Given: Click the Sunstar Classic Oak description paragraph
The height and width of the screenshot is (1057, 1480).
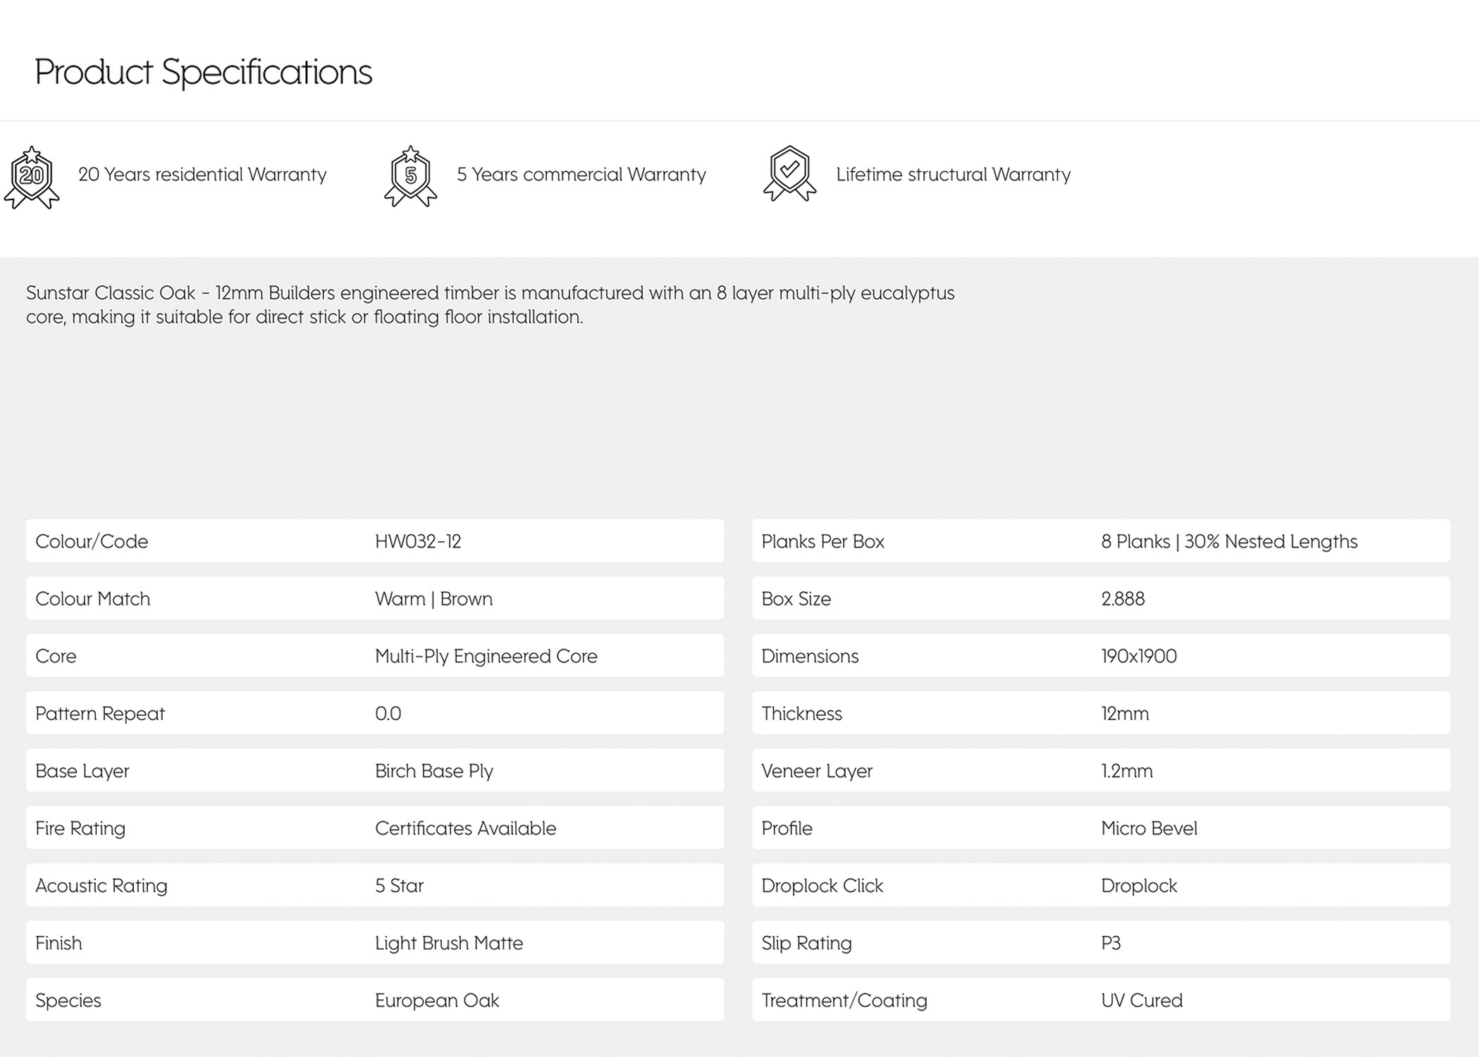Looking at the screenshot, I should point(491,304).
